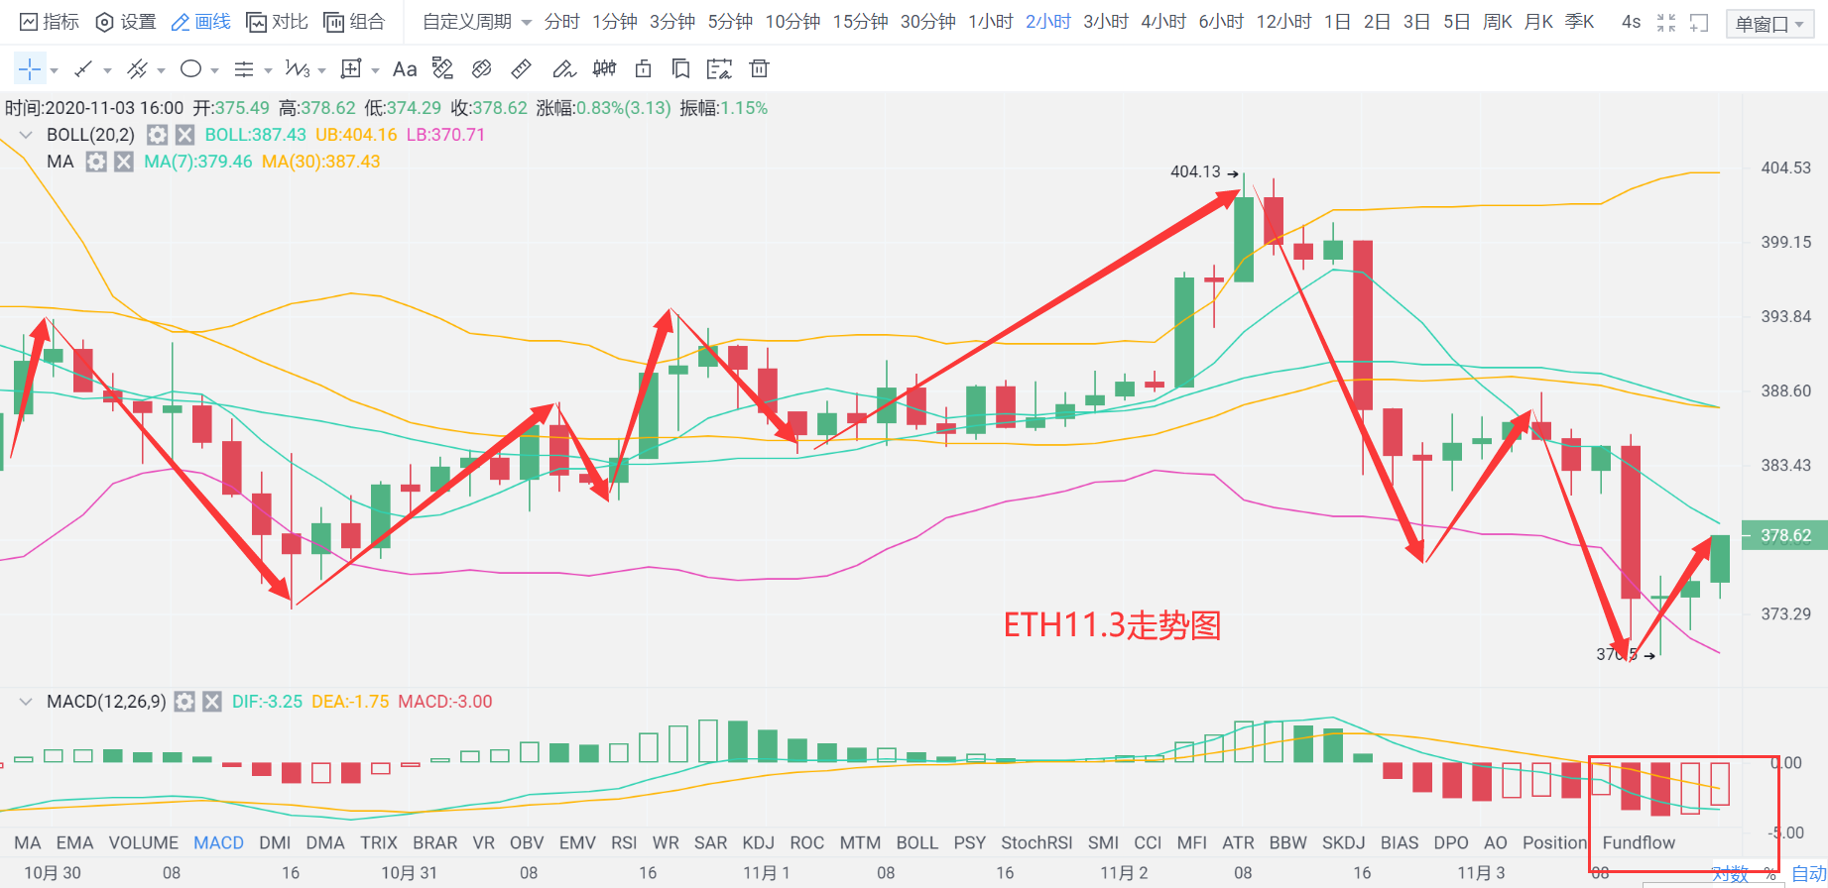Click the 对比 compare button
This screenshot has height=888, width=1828.
tap(278, 22)
